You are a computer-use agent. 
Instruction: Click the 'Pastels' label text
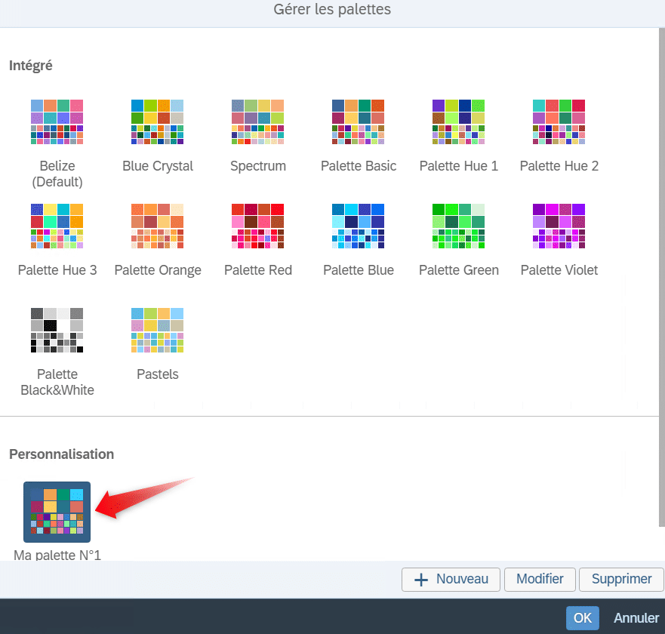(x=158, y=374)
